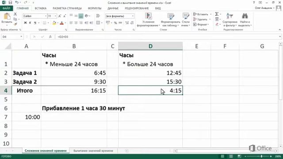283x159 pixels.
Task: Collapse the ribbon with the chevron
Action: pyautogui.click(x=280, y=30)
